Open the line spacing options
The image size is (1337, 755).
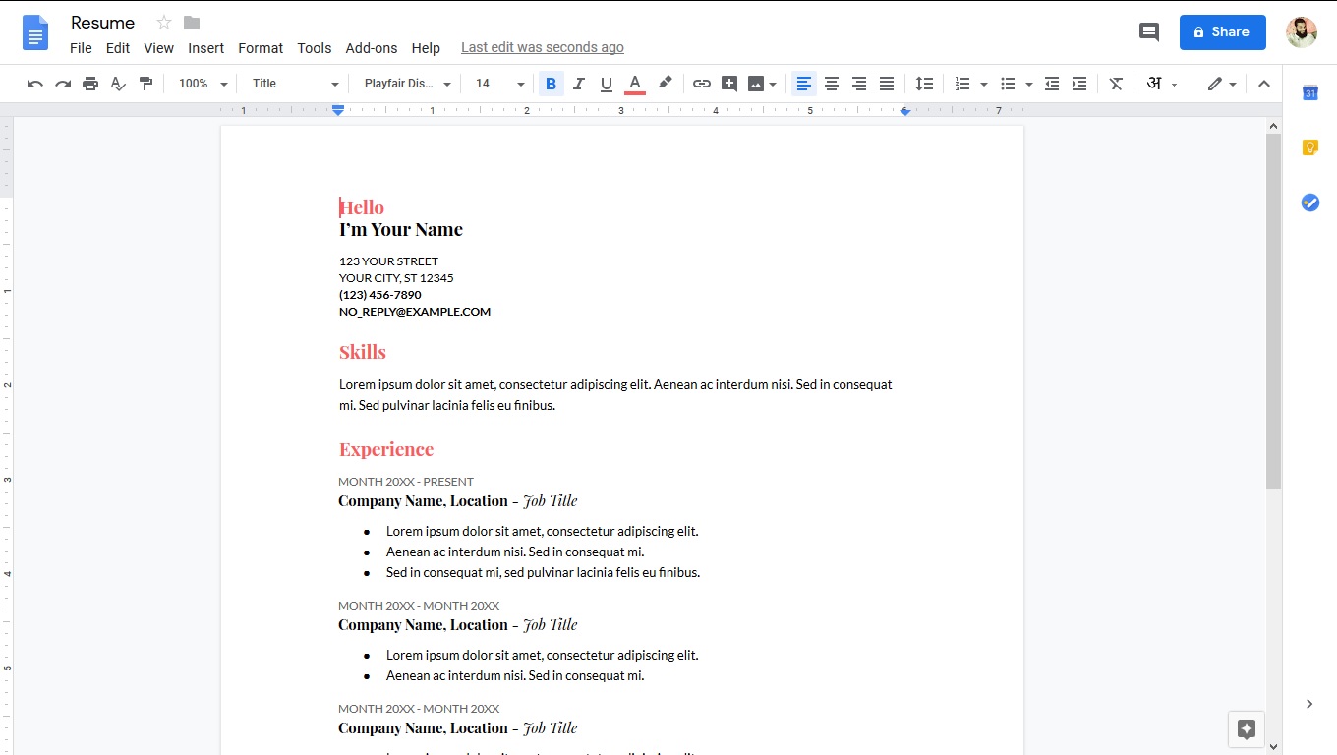(x=924, y=84)
